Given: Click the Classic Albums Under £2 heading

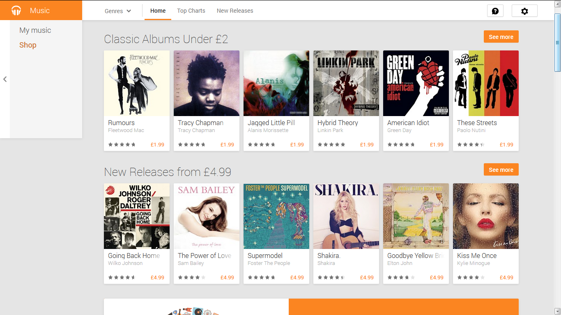Looking at the screenshot, I should (166, 39).
